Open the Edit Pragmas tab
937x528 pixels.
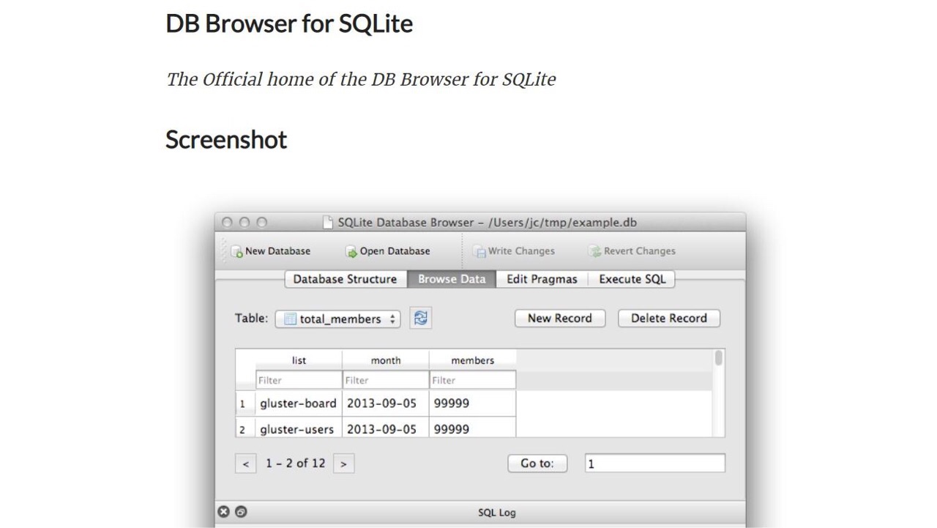click(542, 279)
